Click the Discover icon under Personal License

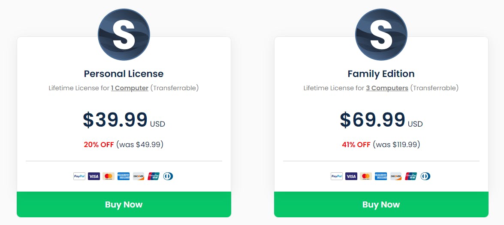(x=139, y=176)
